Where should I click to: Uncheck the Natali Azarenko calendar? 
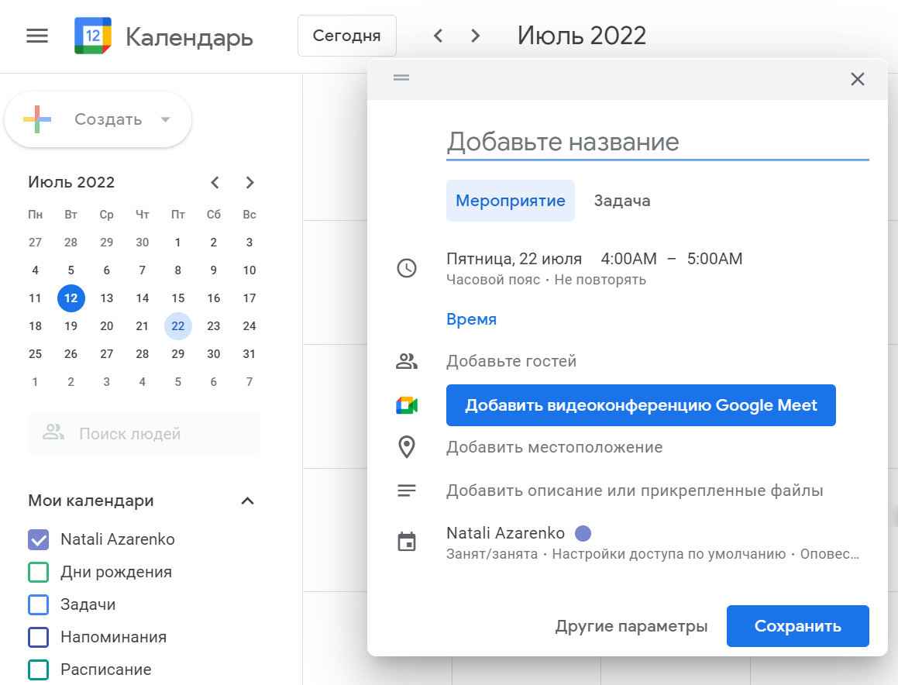[39, 539]
